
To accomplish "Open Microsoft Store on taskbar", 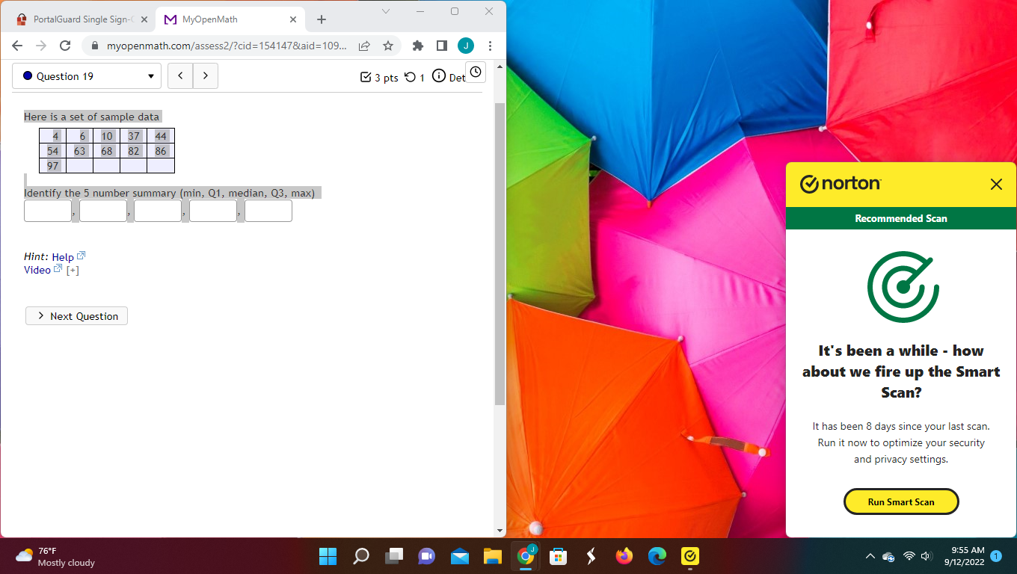I will point(559,556).
